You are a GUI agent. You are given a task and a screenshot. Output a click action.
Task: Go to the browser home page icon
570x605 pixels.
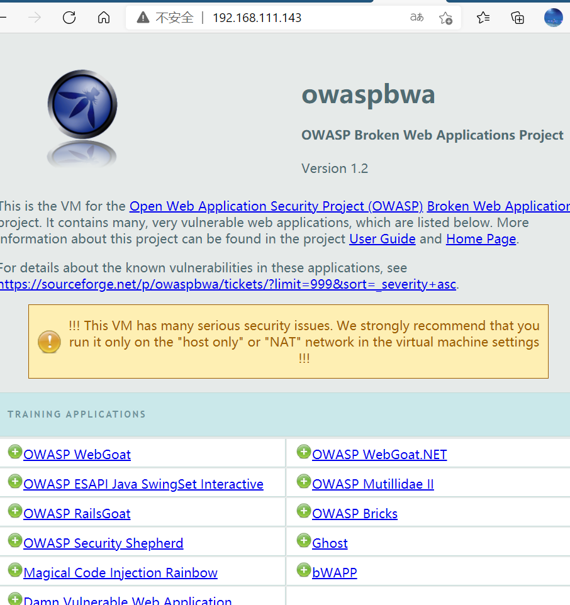click(x=103, y=18)
